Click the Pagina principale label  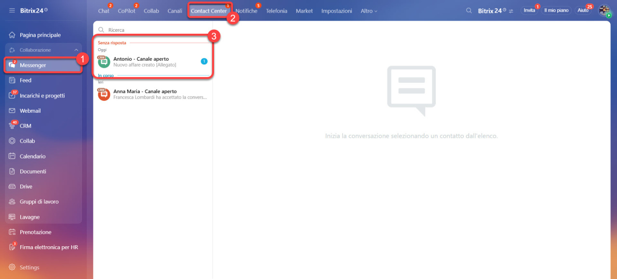pos(40,35)
